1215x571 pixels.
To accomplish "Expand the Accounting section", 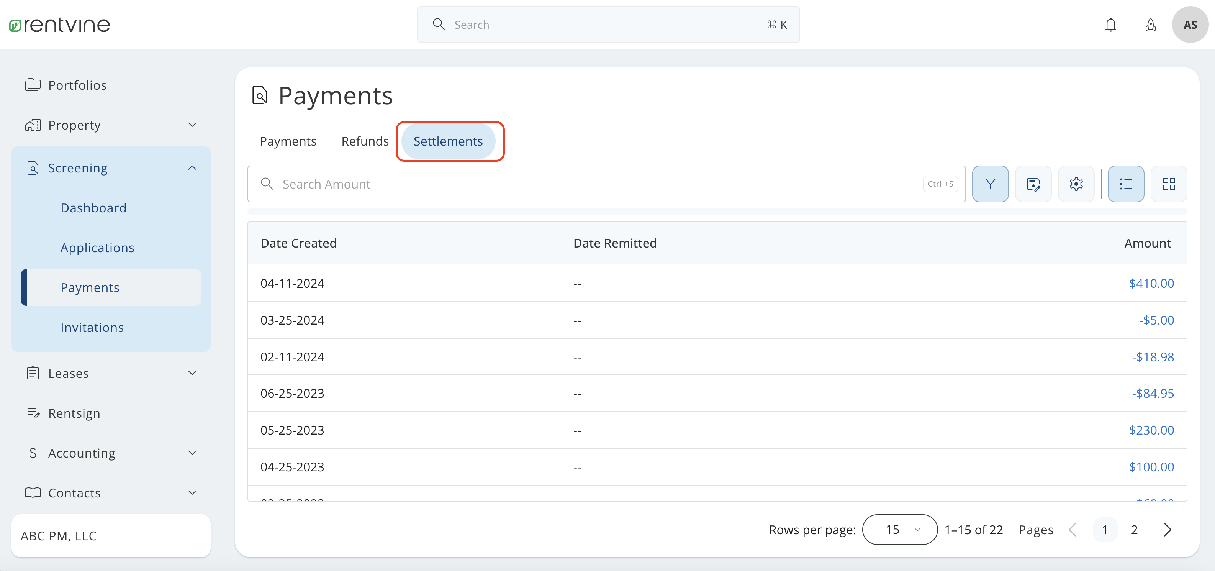I will point(192,452).
